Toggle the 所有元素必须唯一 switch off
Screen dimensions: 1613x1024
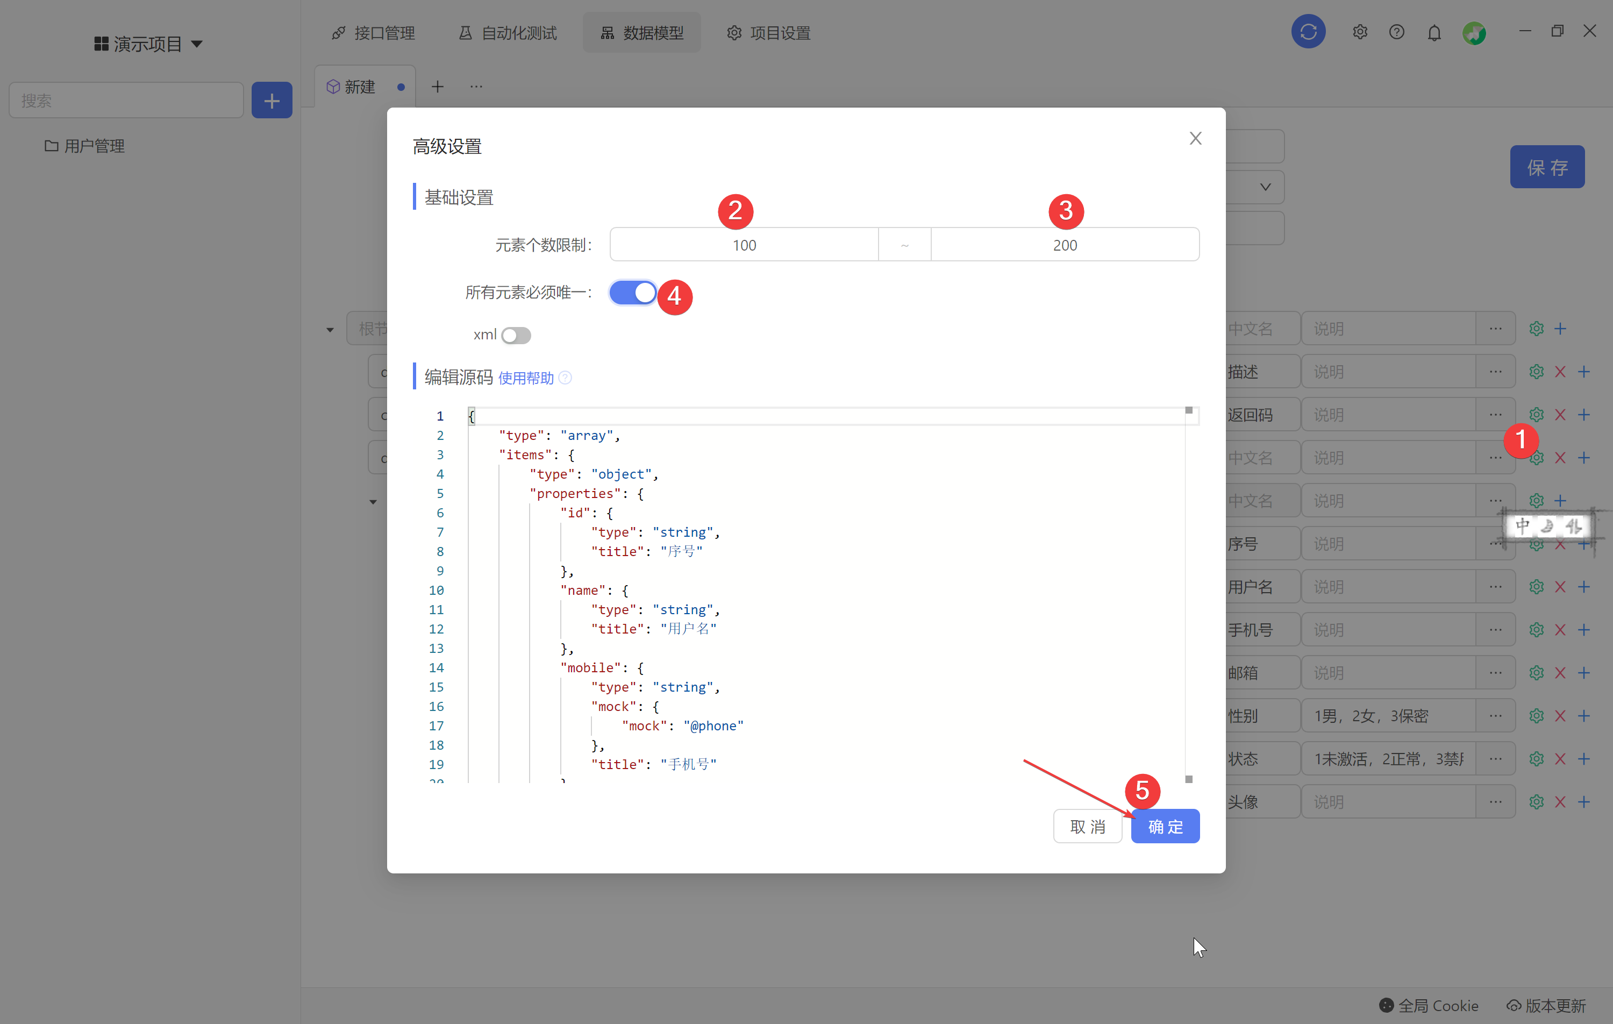pos(633,293)
